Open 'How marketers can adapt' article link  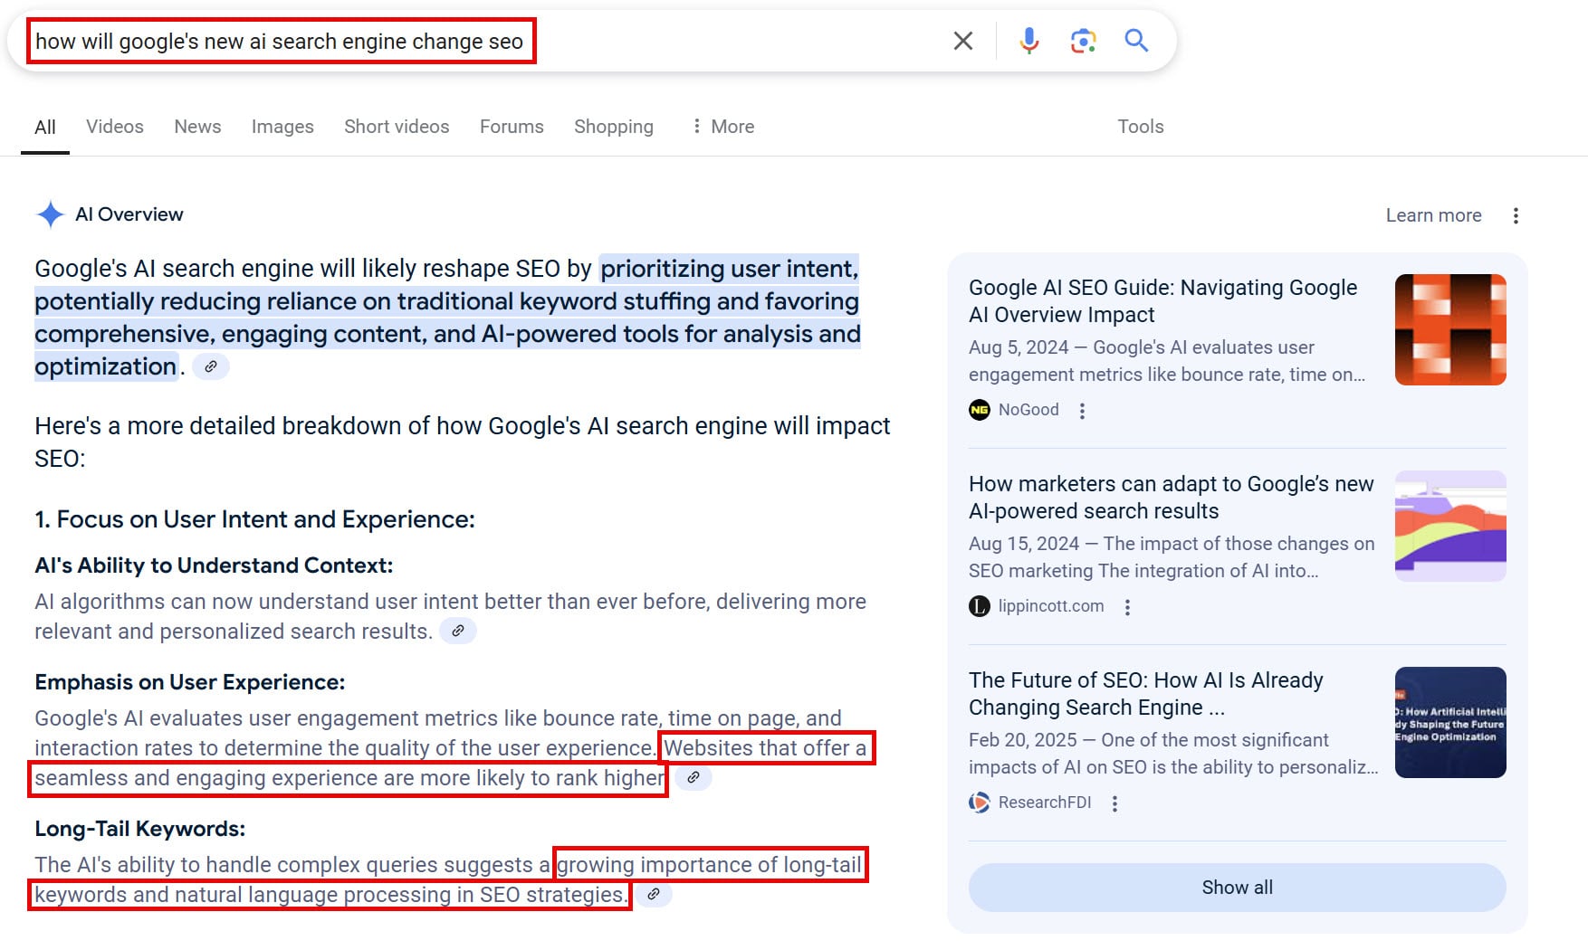click(x=1171, y=498)
